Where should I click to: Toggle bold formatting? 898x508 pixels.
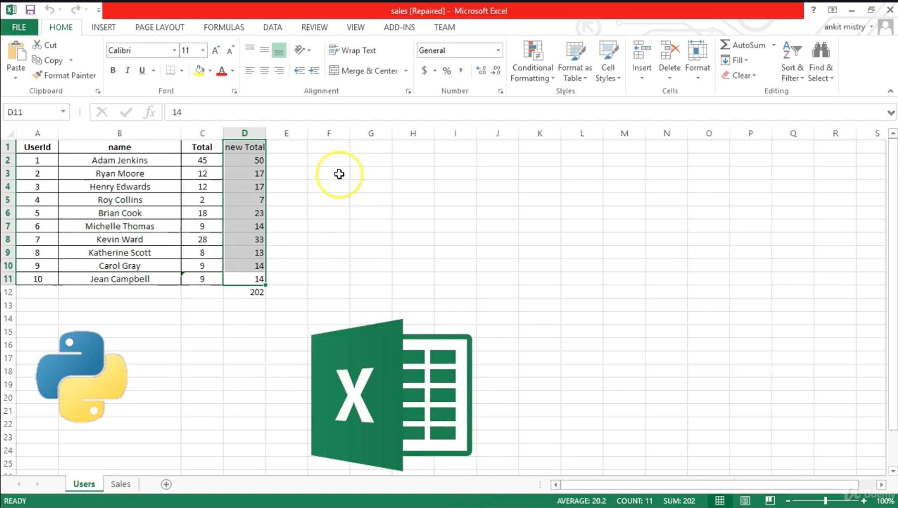(x=113, y=70)
